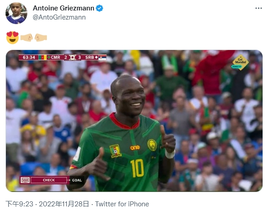This screenshot has width=268, height=210.
Task: Click the Antoine Griezmann display name
Action: point(63,8)
